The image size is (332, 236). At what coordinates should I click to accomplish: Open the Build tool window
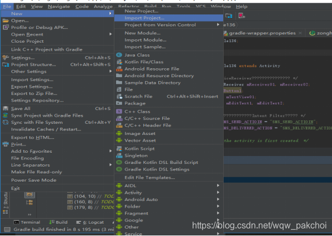[x=58, y=222]
